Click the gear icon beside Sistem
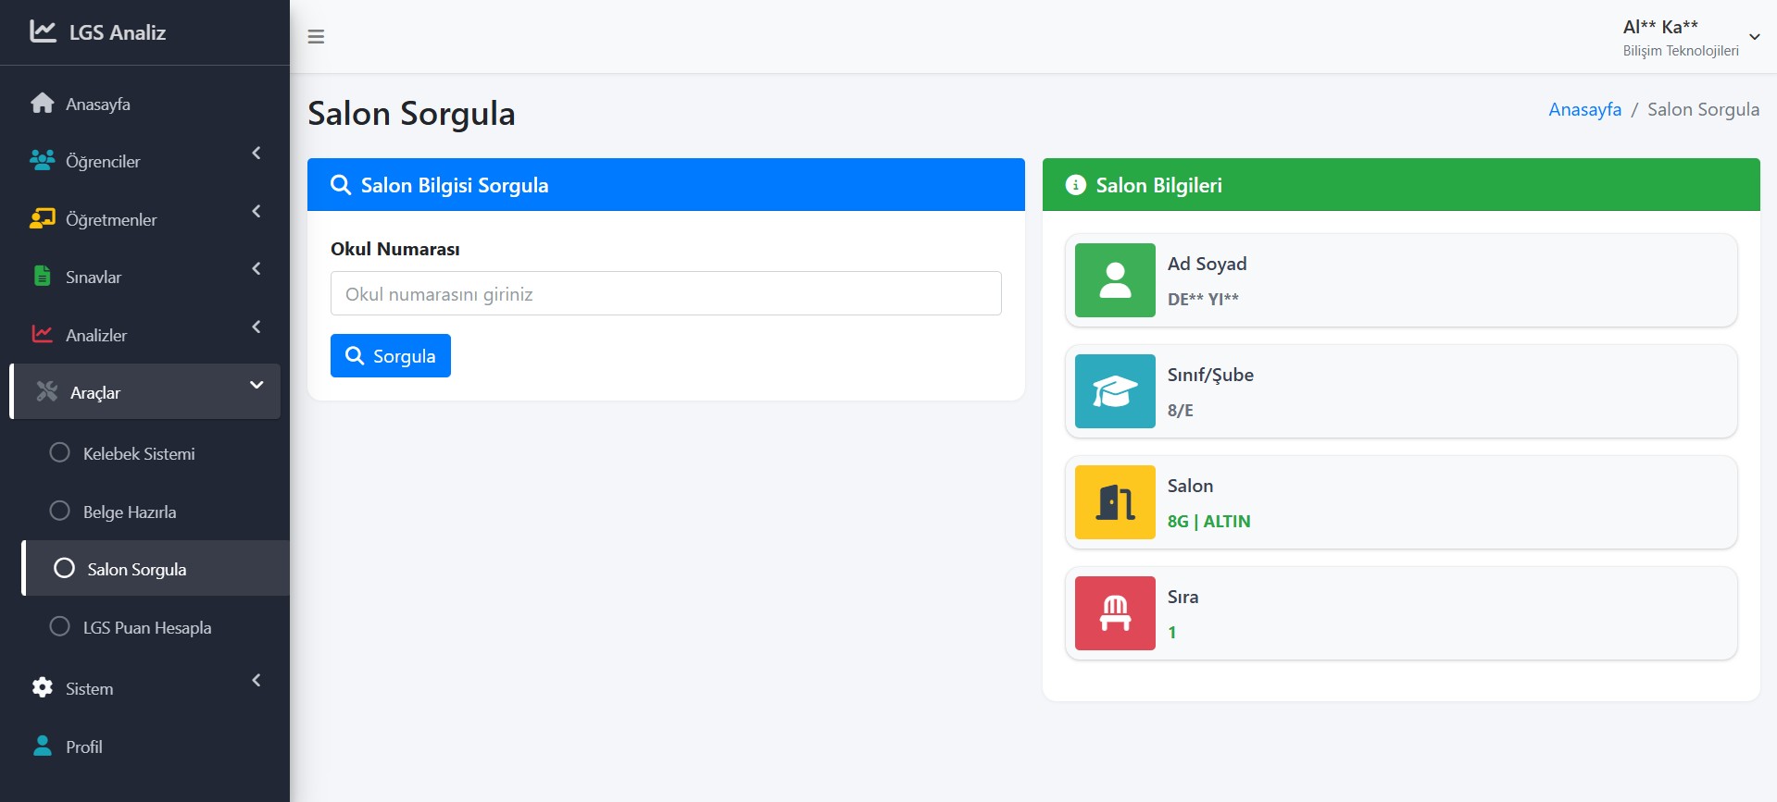Image resolution: width=1777 pixels, height=802 pixels. 42,688
